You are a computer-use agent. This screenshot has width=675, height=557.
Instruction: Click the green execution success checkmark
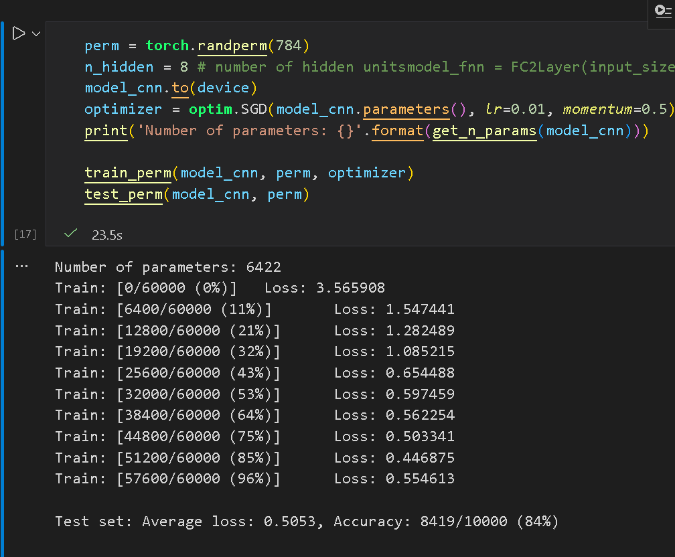[69, 234]
